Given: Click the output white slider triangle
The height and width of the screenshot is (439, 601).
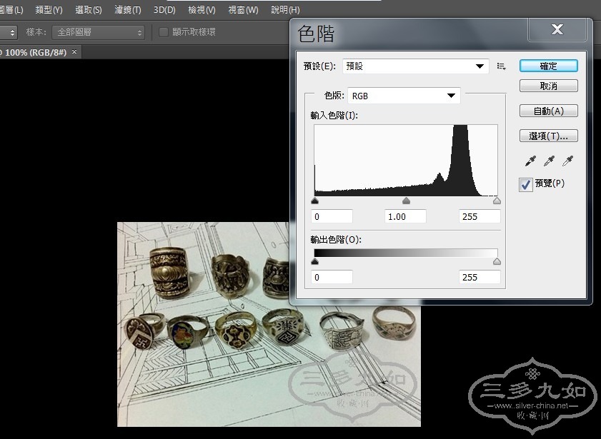Looking at the screenshot, I should 497,262.
